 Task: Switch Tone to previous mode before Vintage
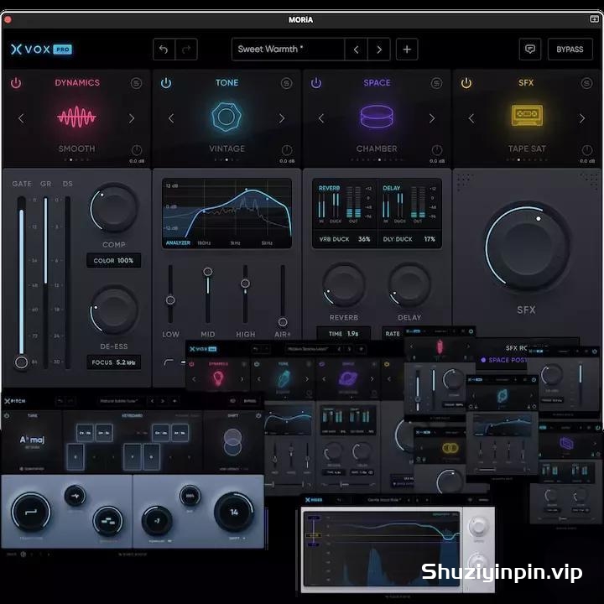(x=171, y=118)
